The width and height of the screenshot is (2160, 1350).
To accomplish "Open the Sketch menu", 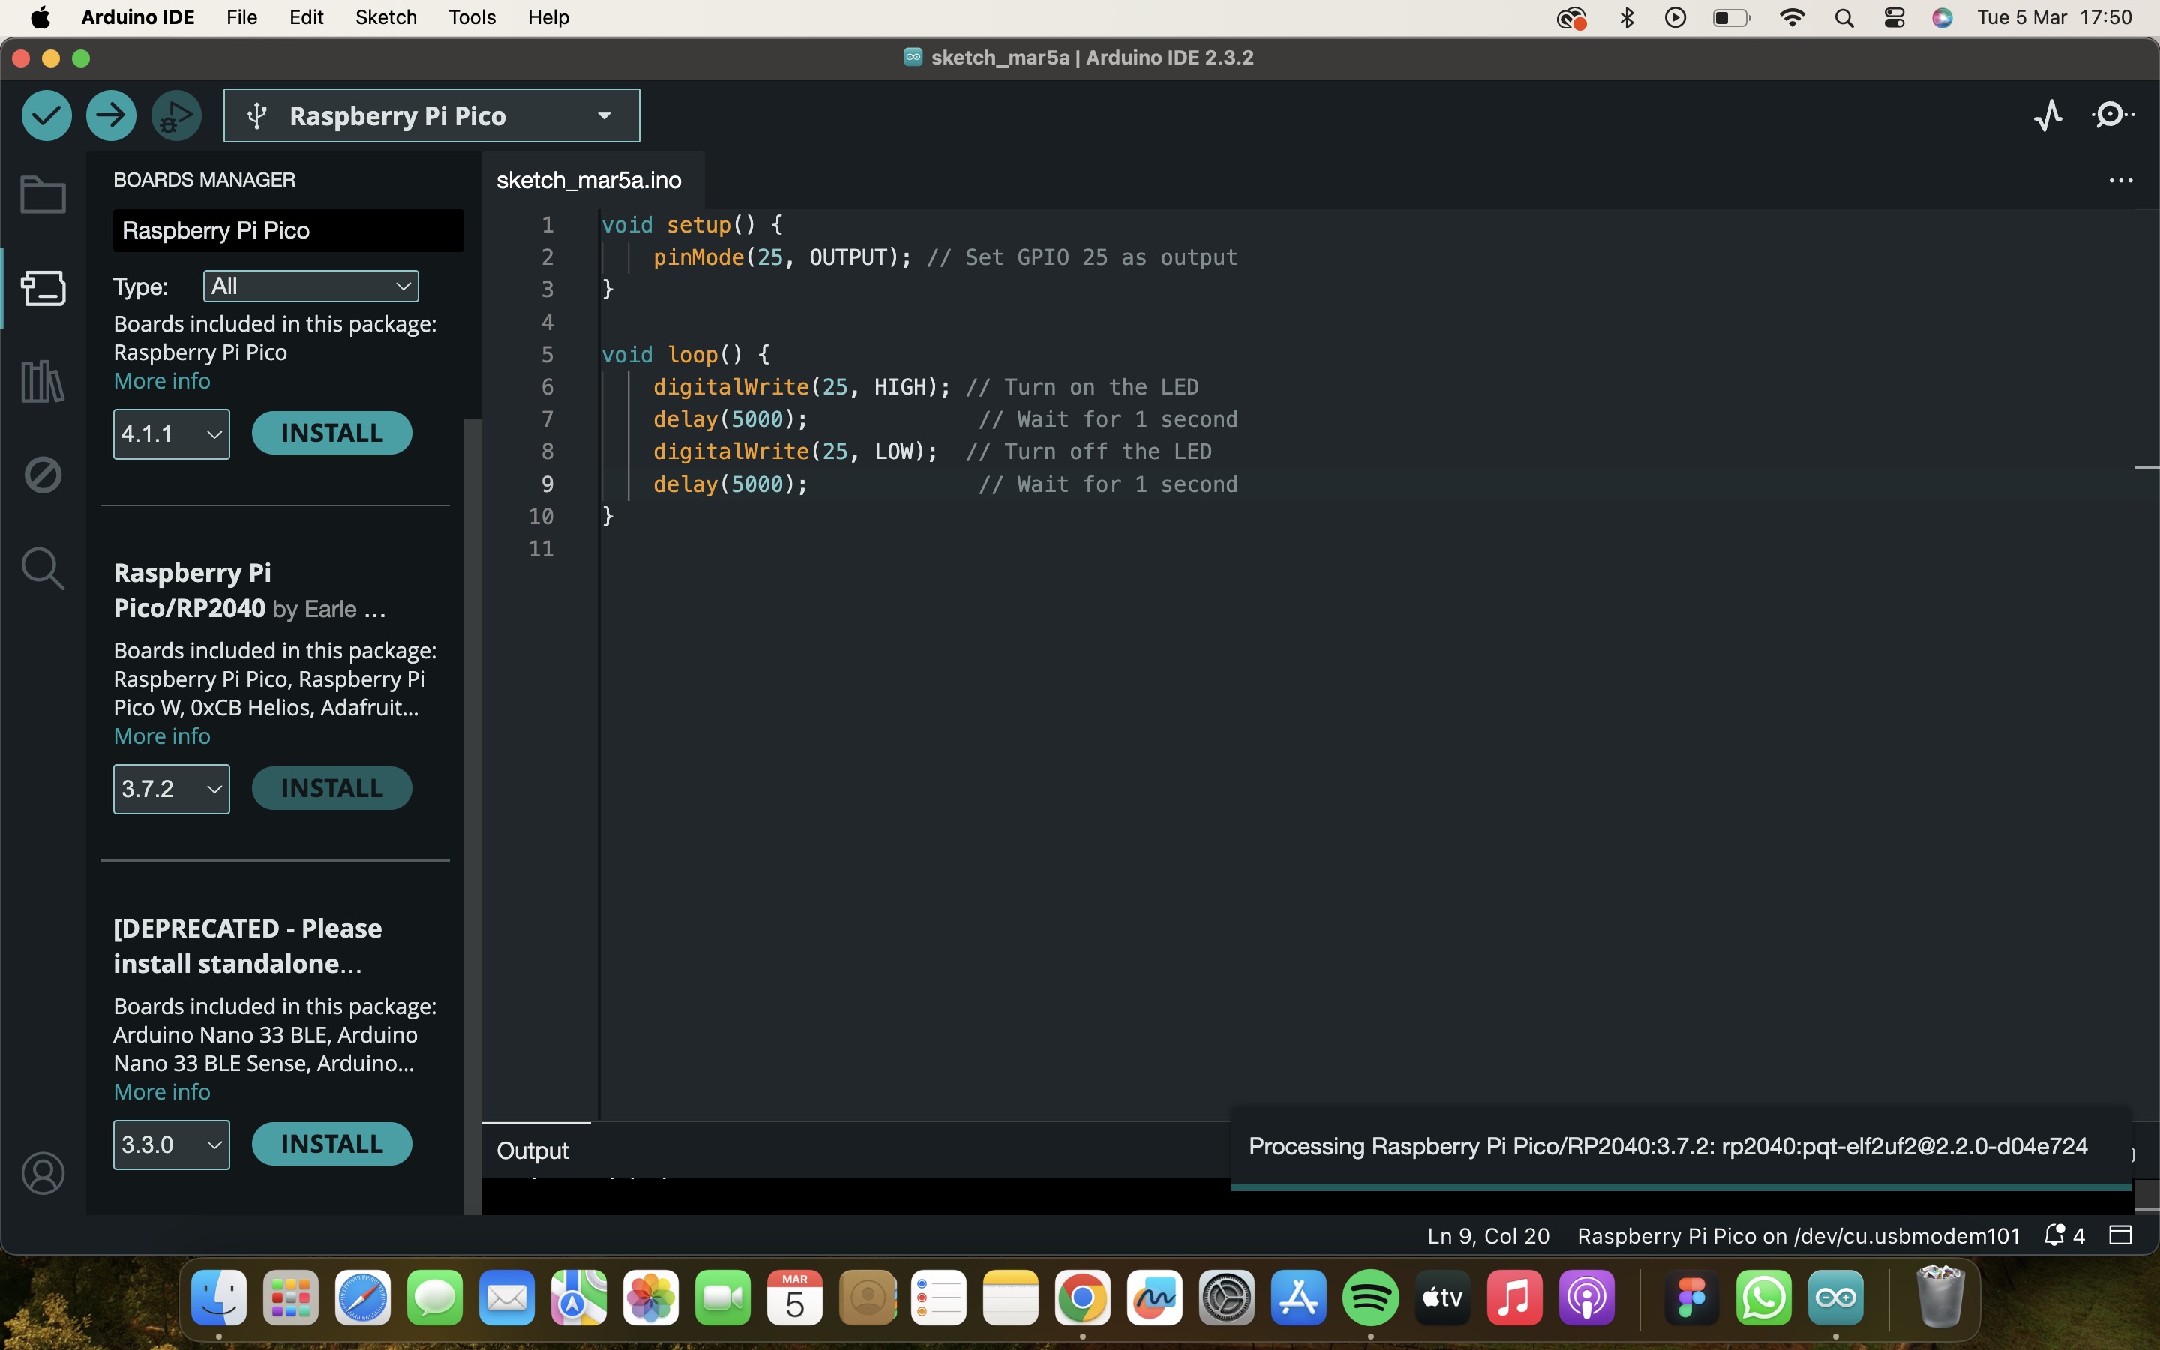I will pos(385,18).
